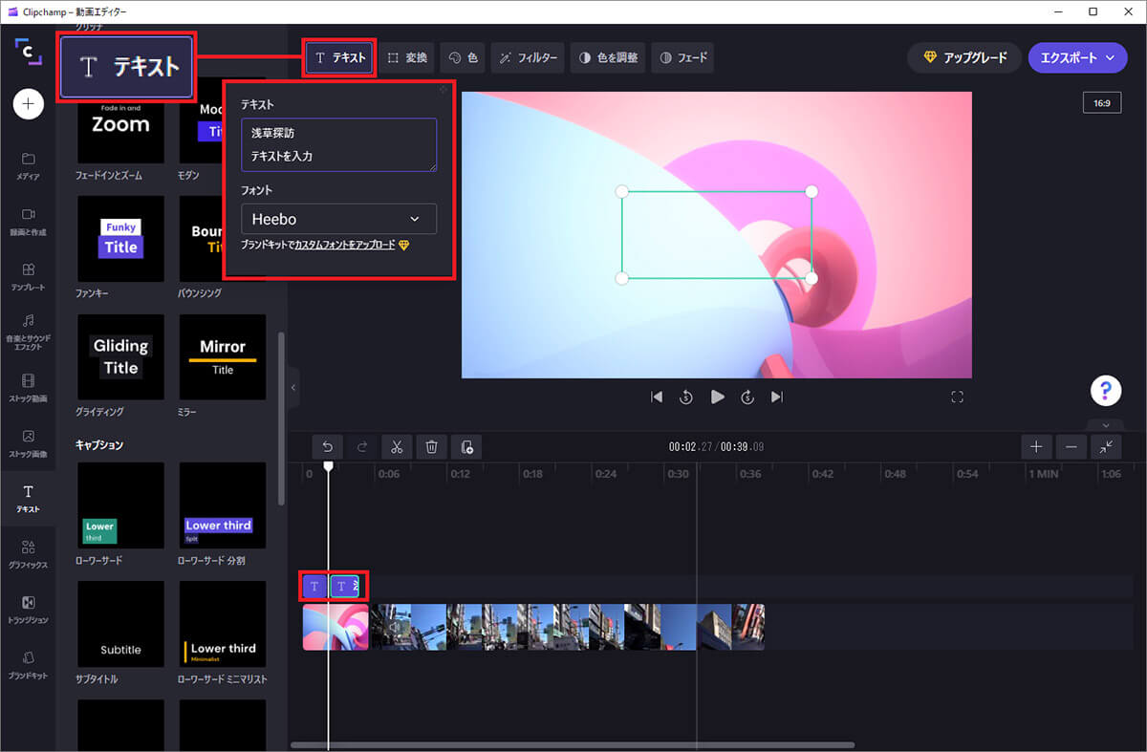The height and width of the screenshot is (752, 1147).
Task: Click the text panel vertical scrollbar
Action: [x=280, y=418]
